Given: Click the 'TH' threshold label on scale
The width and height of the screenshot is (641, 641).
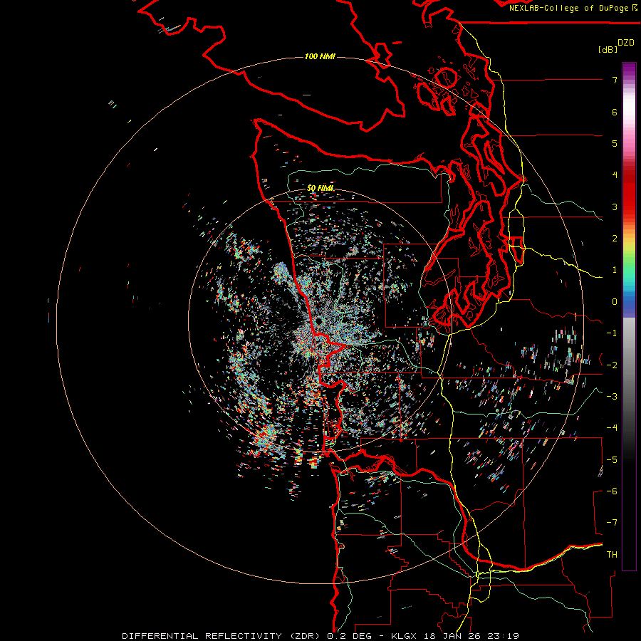Looking at the screenshot, I should coord(612,555).
